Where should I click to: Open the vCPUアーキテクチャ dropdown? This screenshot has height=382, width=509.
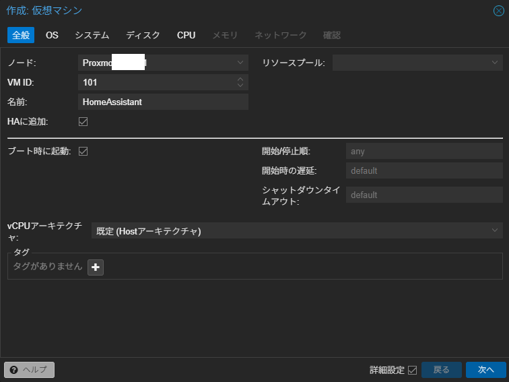coord(495,230)
